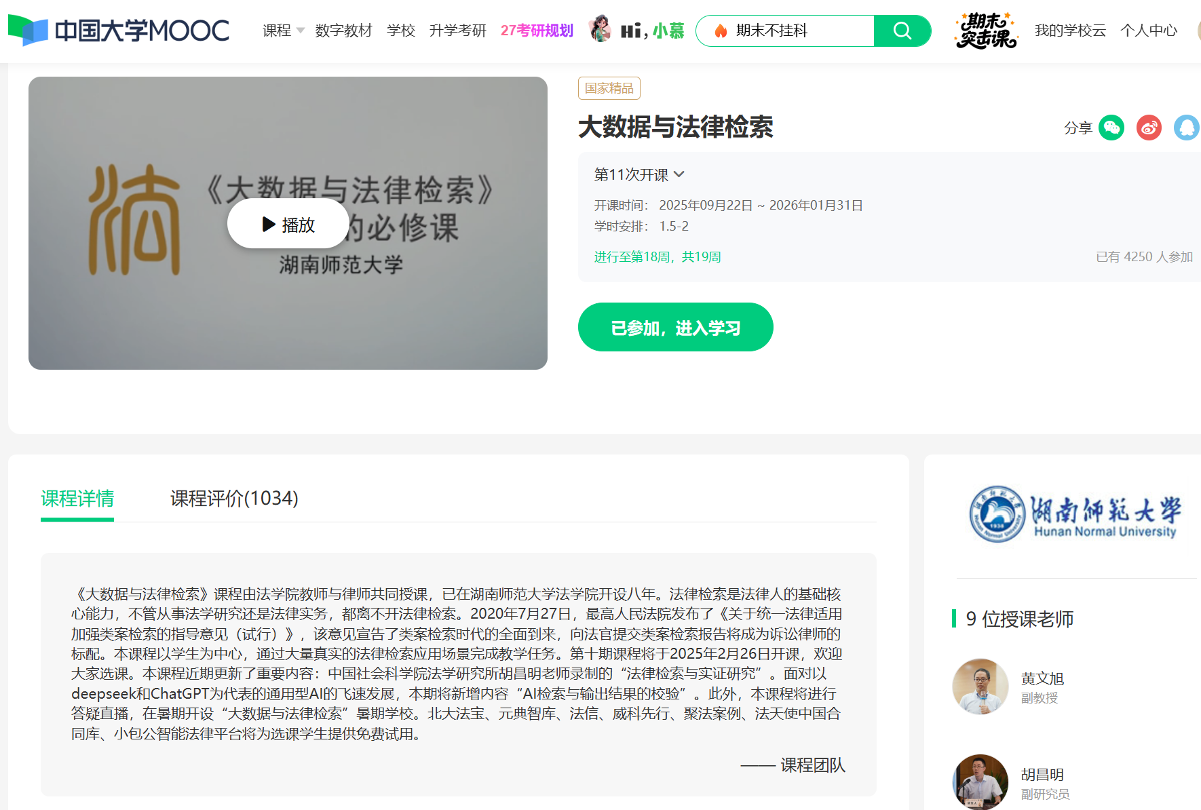Screen dimensions: 1201x810
Task: Click the 27考研规划 link
Action: coord(537,31)
